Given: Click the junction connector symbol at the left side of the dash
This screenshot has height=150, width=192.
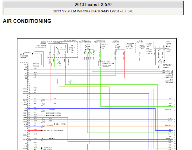Looking at the screenshot, I should [170, 72].
